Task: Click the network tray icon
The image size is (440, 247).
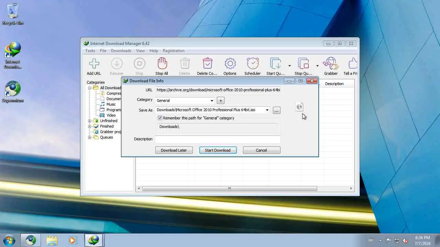Action: [397, 240]
